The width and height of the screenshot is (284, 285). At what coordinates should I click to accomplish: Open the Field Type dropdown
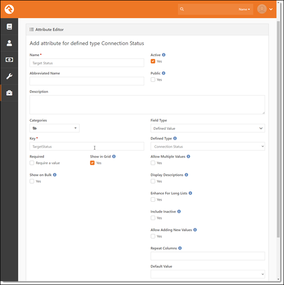click(208, 128)
